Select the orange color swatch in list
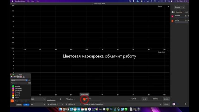Image resolution: width=199 pixels, height=112 pixels. coord(13,90)
